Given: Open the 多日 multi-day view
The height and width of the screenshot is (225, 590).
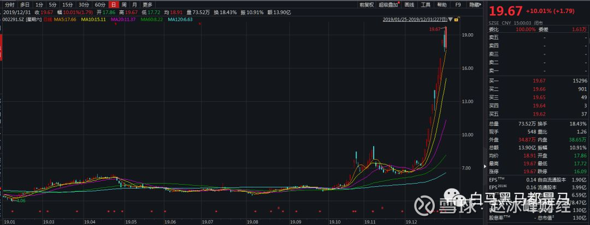Looking at the screenshot, I should click(x=25, y=5).
